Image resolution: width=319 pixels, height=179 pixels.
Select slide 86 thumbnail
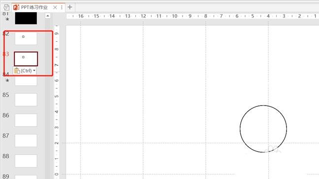coord(26,120)
